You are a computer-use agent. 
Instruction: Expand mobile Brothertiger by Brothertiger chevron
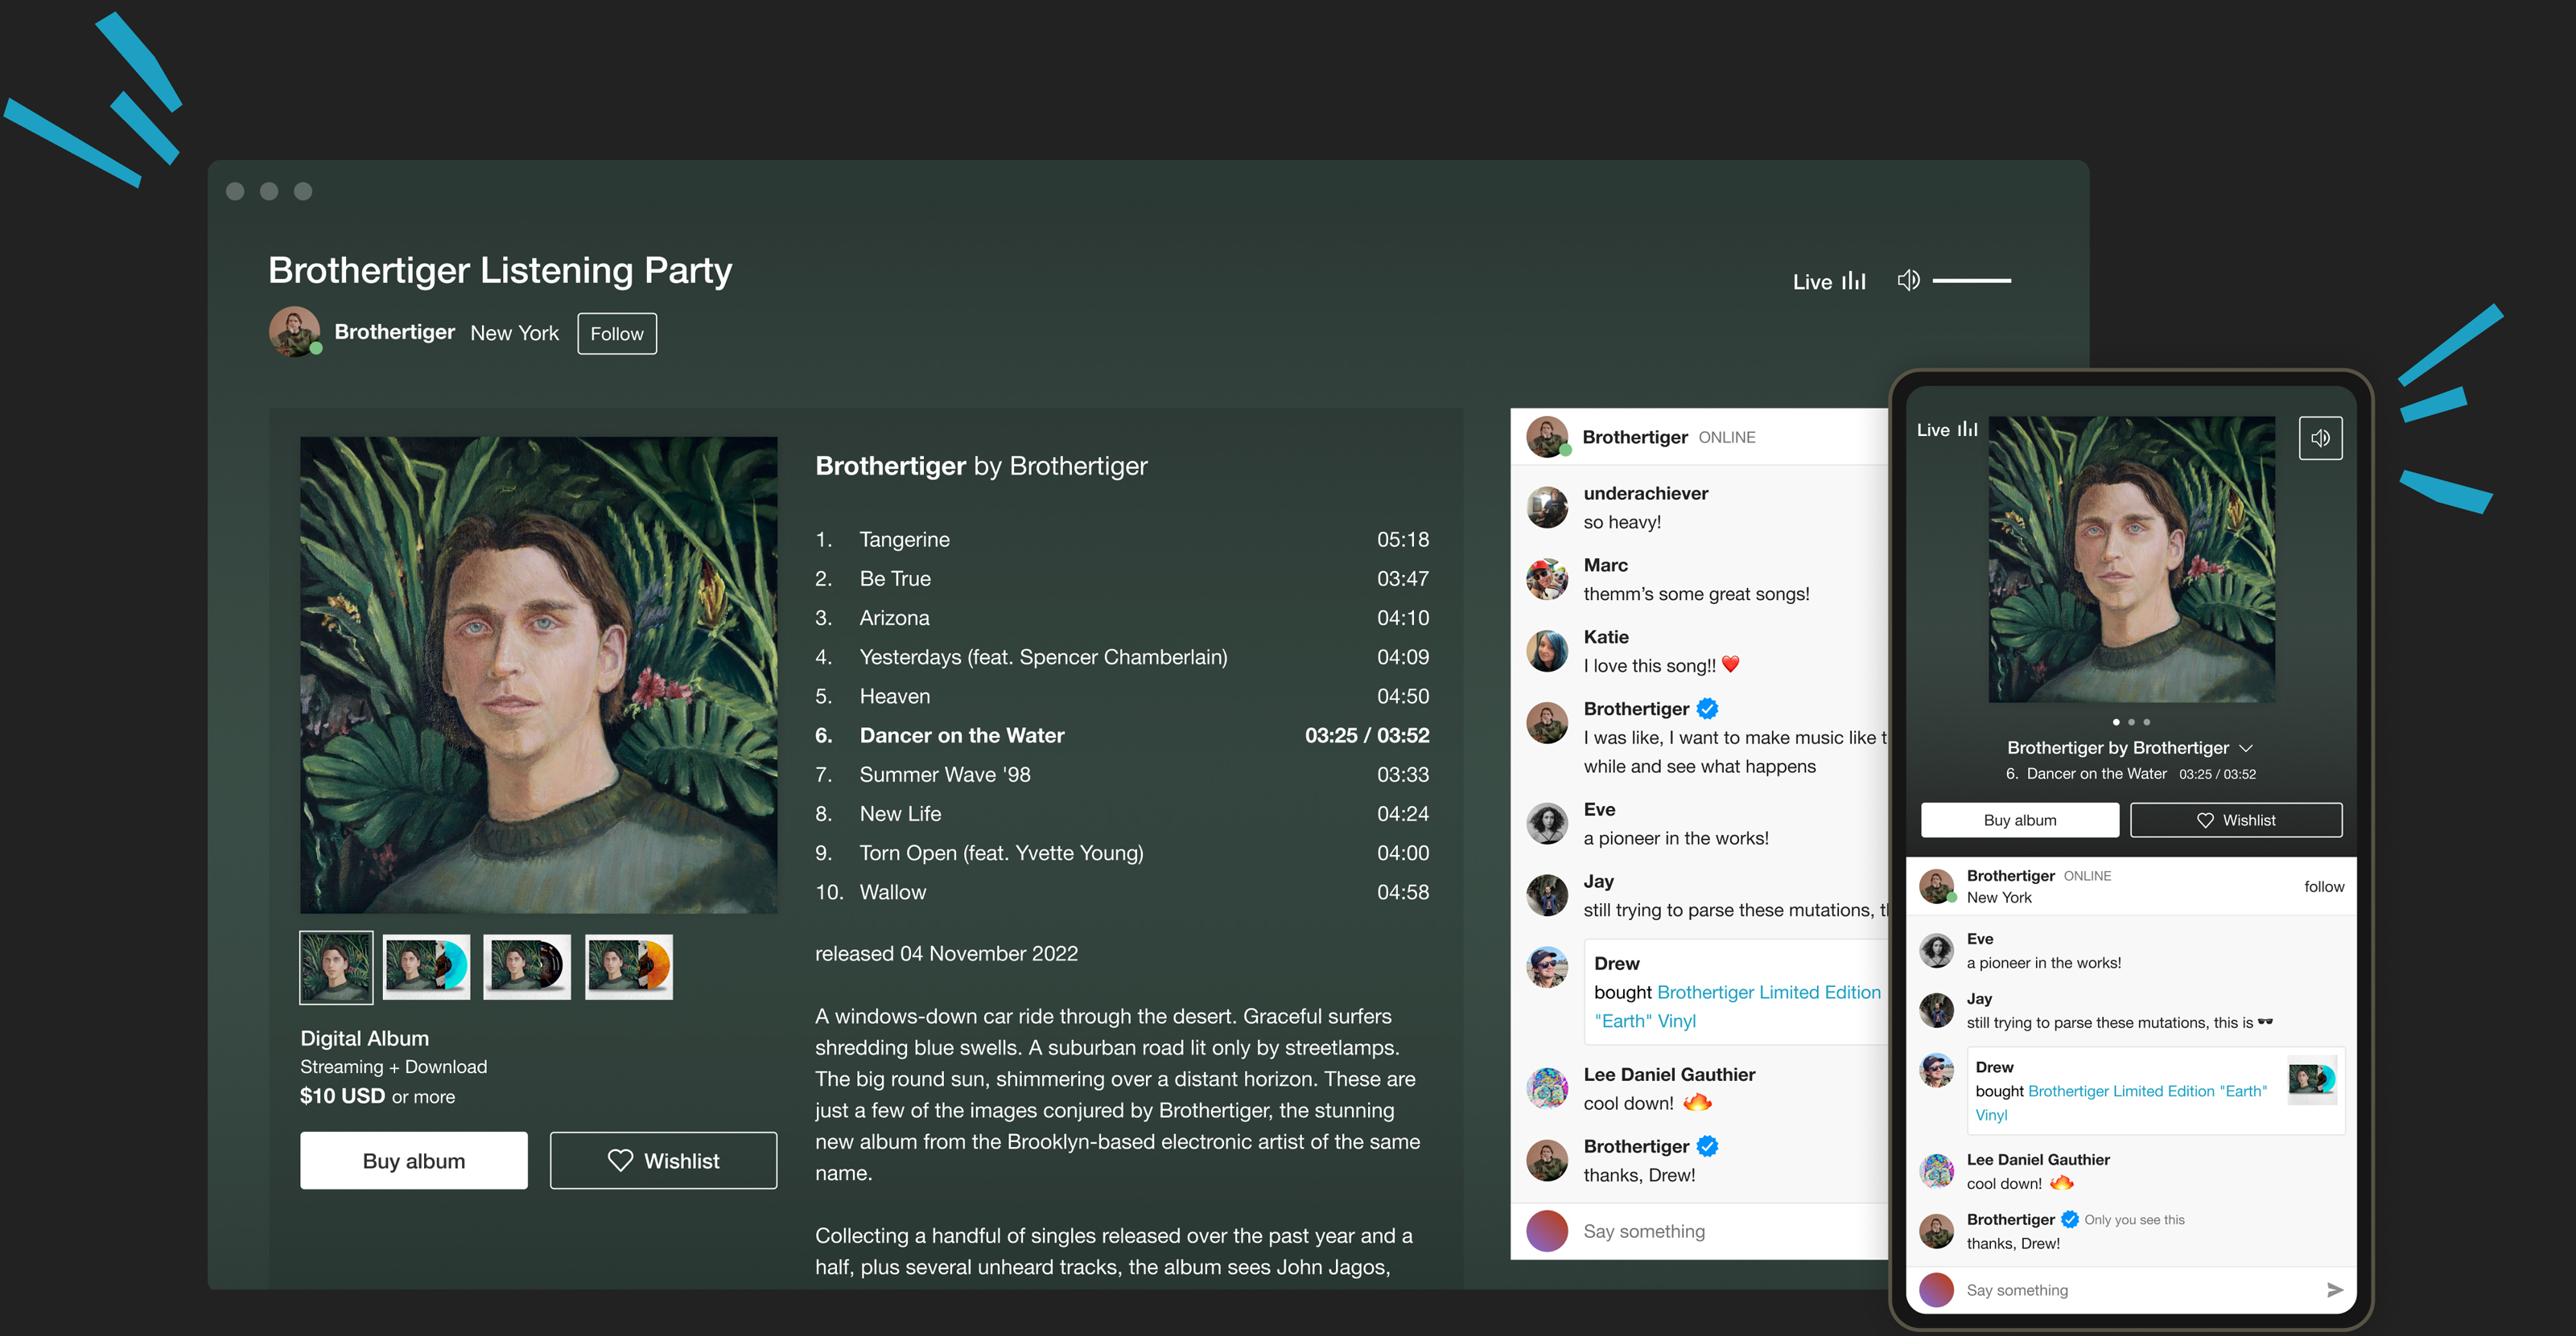[x=2246, y=749]
